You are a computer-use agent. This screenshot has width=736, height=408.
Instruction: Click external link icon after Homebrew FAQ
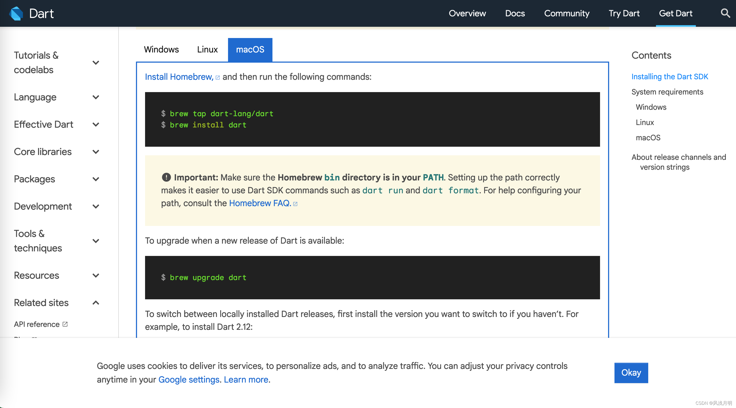point(295,204)
